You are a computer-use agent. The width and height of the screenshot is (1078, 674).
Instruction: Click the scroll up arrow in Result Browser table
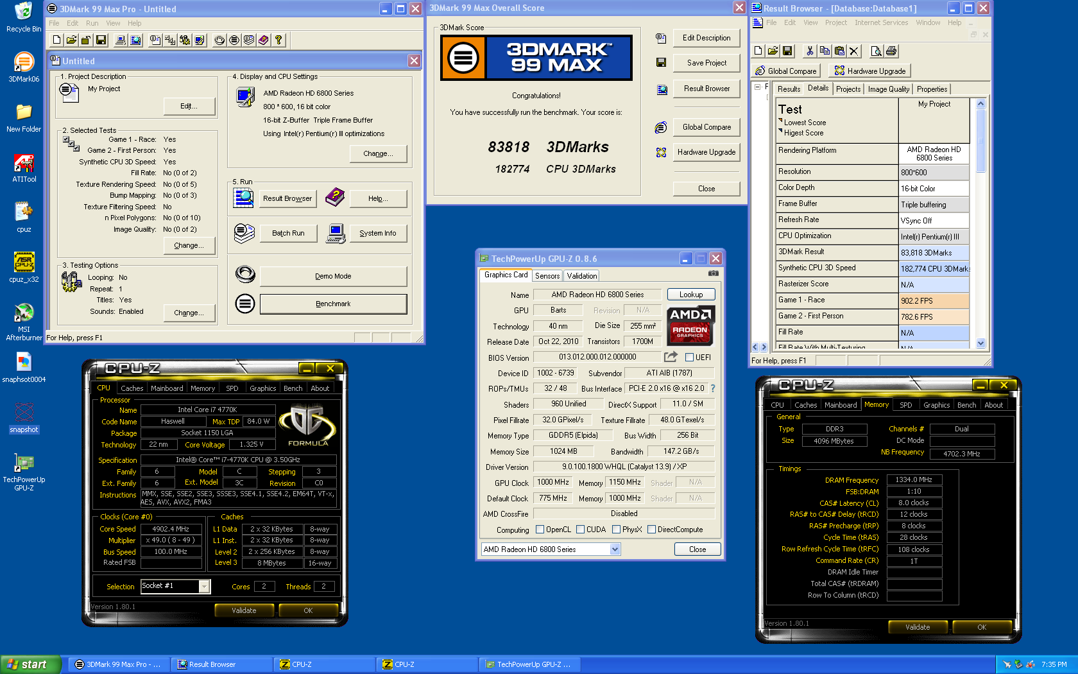click(980, 103)
